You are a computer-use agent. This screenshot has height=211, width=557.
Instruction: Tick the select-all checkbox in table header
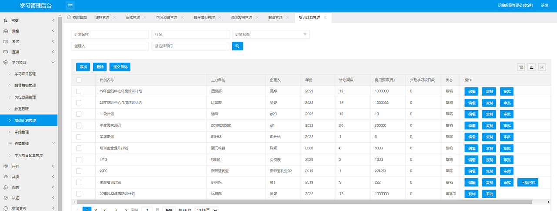tap(79, 80)
